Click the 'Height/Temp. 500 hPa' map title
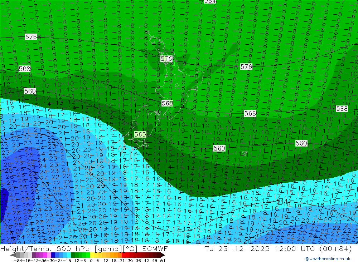This screenshot has width=358, height=262. 45,249
